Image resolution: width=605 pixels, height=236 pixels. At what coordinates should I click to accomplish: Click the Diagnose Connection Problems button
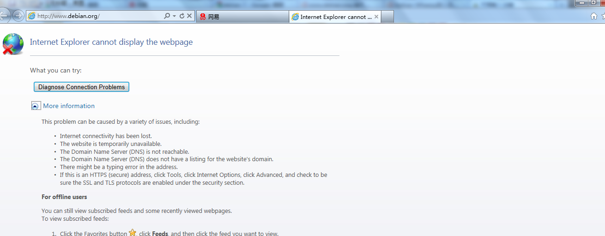[x=81, y=87]
